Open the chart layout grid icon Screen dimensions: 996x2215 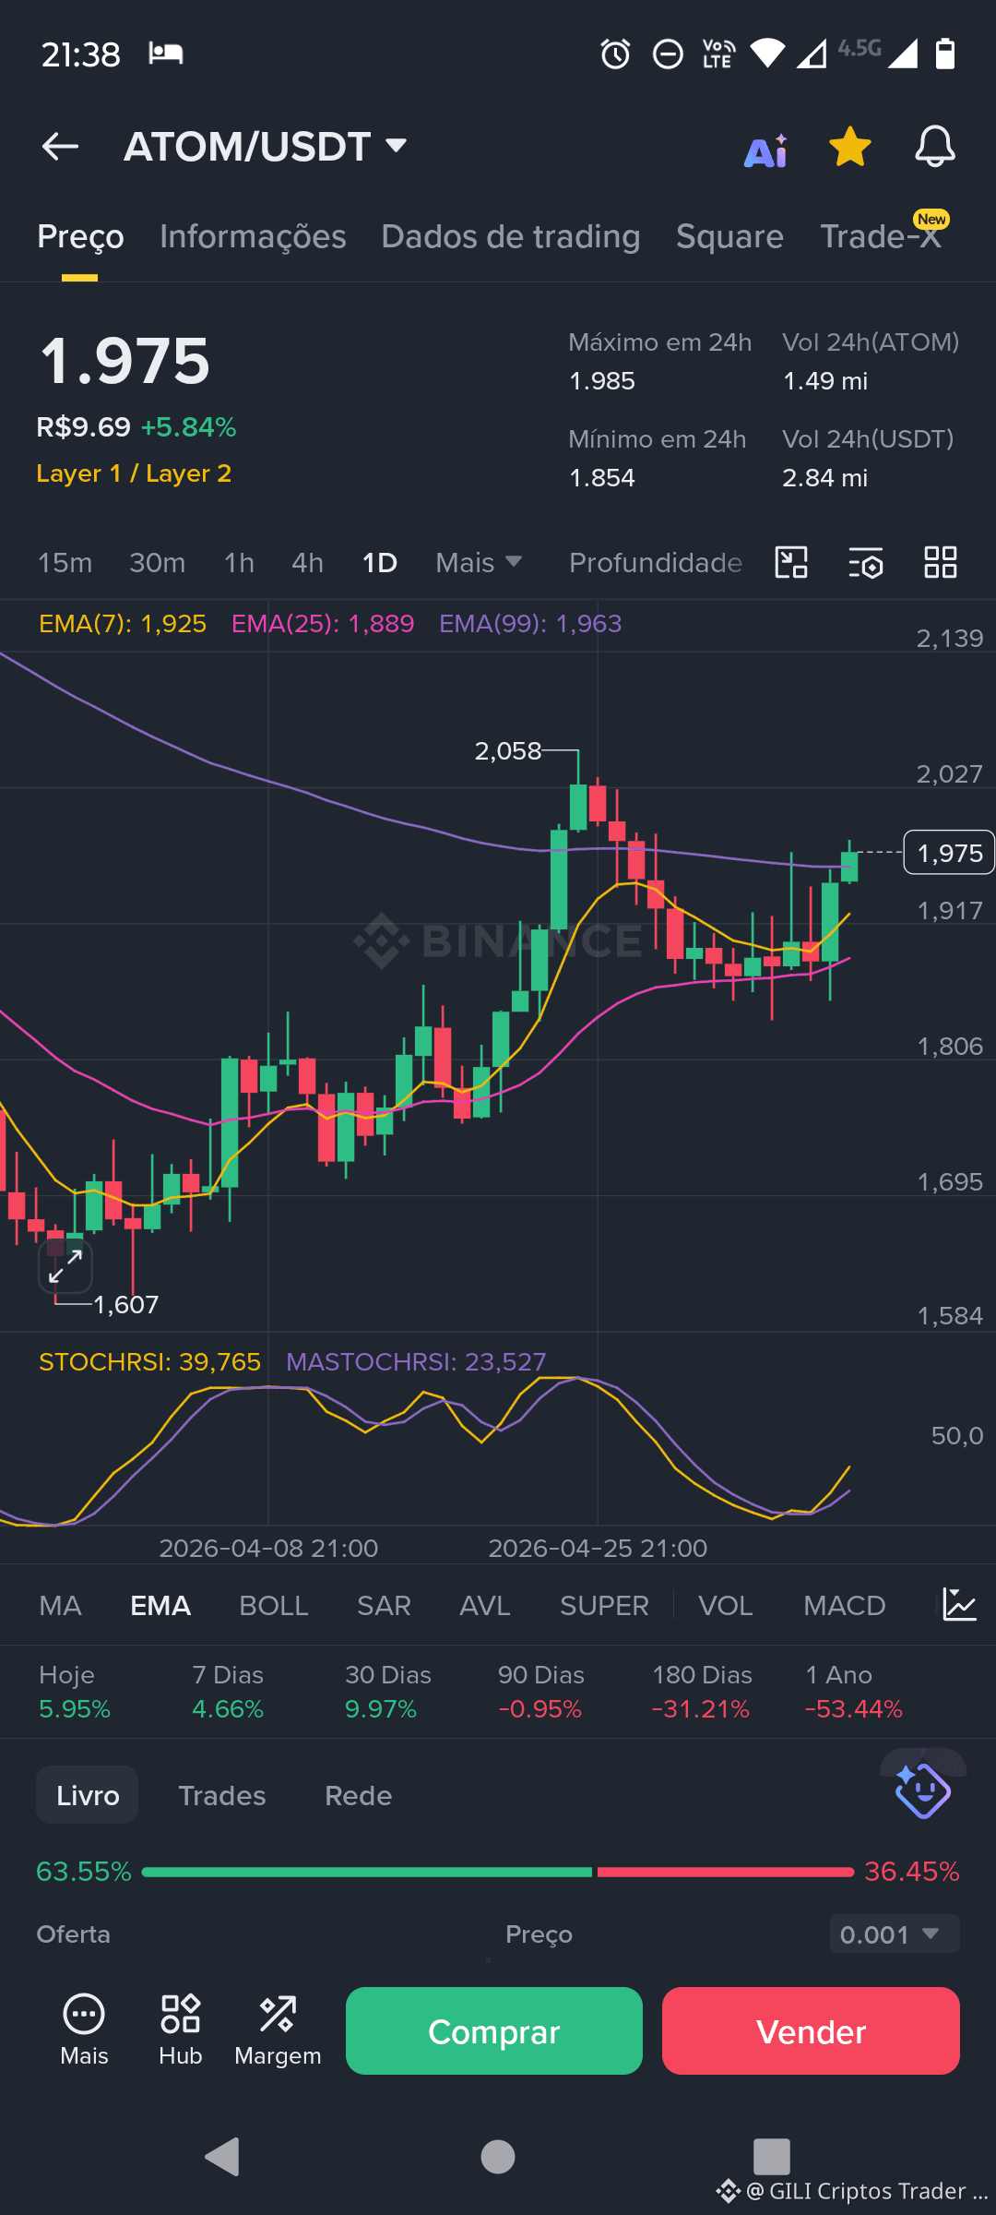pos(941,562)
